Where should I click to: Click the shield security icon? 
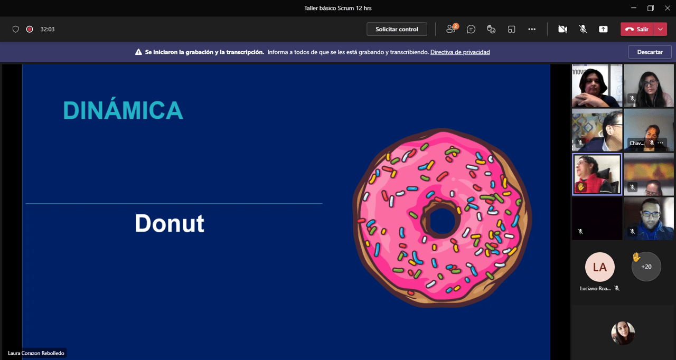pyautogui.click(x=16, y=30)
